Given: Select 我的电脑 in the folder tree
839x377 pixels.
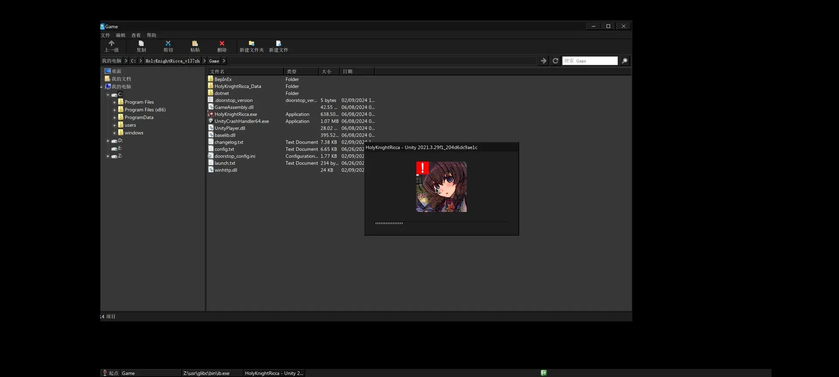Looking at the screenshot, I should [x=121, y=86].
